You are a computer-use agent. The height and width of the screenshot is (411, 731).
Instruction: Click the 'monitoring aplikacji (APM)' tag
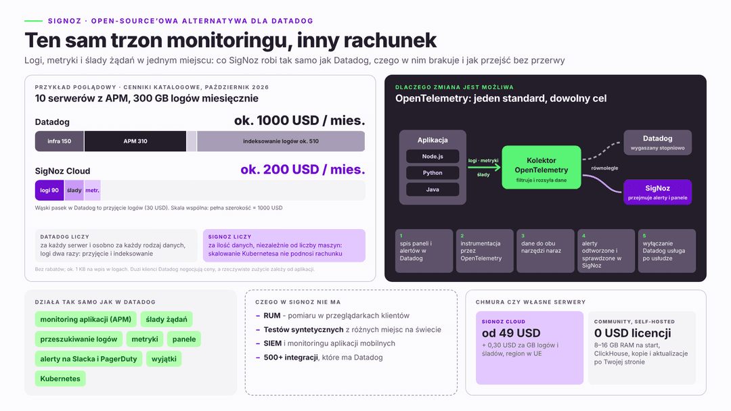point(86,319)
